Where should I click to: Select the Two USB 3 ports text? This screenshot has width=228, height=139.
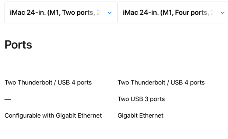pos(141,99)
